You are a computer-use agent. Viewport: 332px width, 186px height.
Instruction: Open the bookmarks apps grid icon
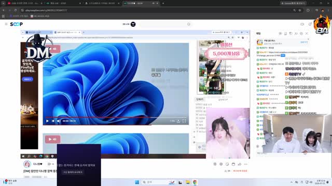[x=3, y=16]
